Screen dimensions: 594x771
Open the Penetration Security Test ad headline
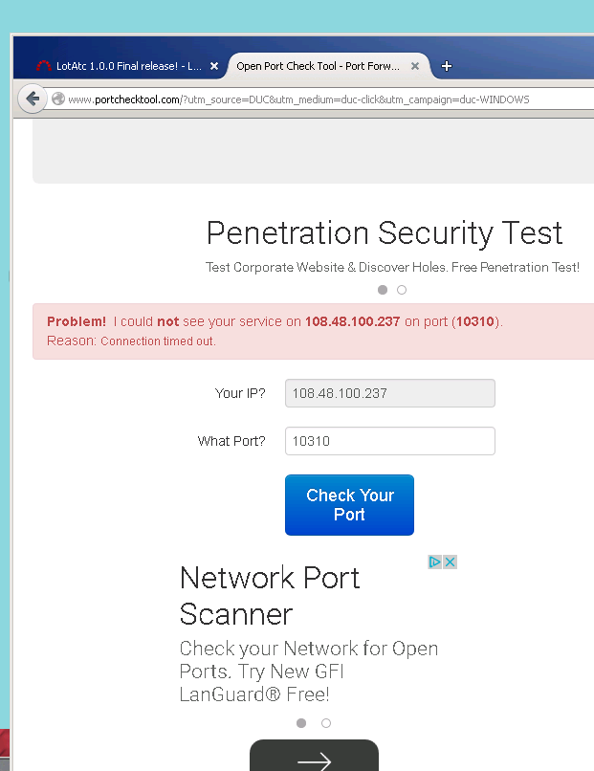[x=385, y=232]
